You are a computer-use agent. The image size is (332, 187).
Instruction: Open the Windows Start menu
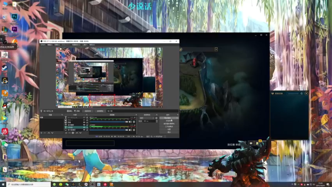pos(3,185)
